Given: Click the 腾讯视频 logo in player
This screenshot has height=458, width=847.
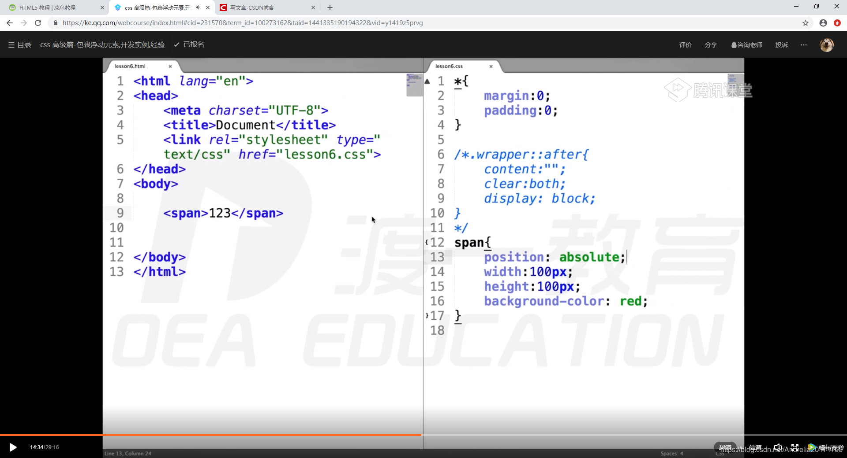Looking at the screenshot, I should [x=825, y=447].
